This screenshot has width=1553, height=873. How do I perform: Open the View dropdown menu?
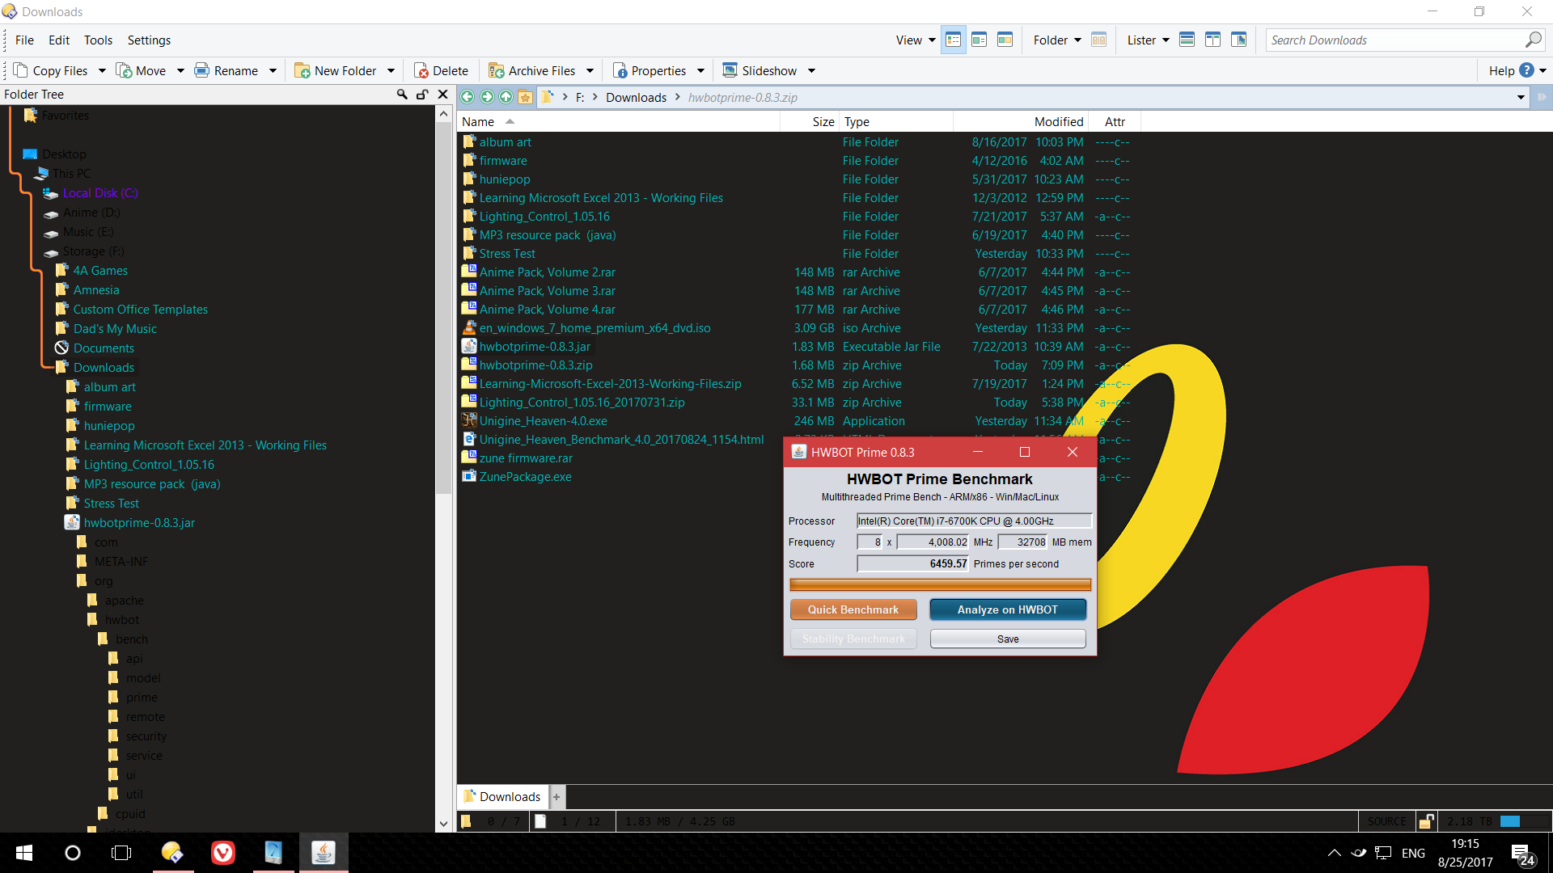point(916,40)
